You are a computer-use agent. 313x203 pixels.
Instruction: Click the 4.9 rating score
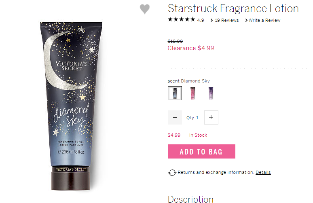(x=201, y=20)
